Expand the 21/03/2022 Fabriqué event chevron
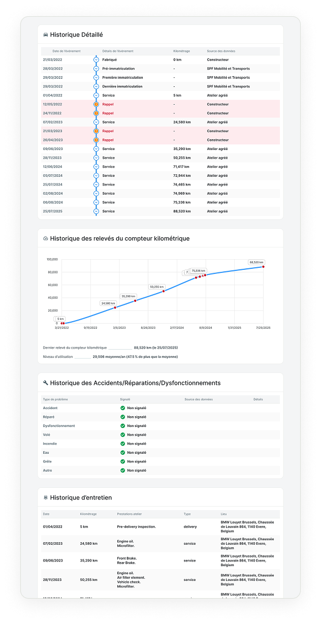 point(96,59)
